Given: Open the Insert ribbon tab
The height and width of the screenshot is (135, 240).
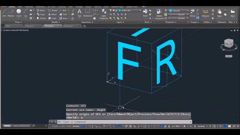Looking at the screenshot, I should 20,7.
